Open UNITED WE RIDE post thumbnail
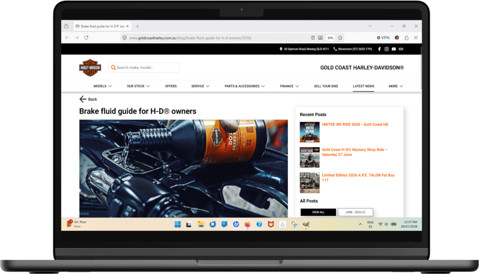The image size is (479, 274). coord(309,132)
